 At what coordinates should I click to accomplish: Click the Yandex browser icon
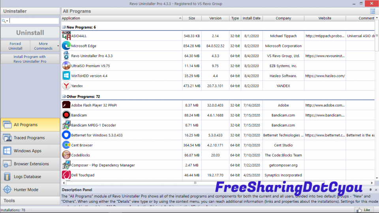[66, 86]
